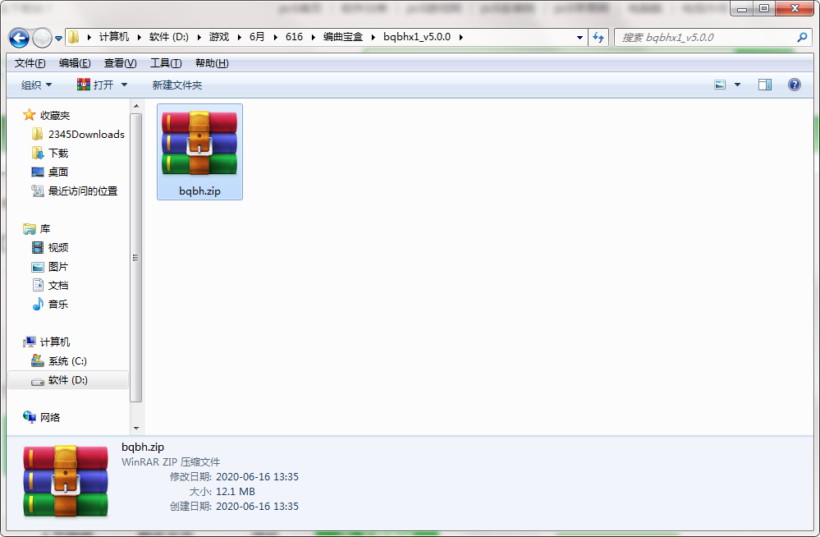Select 软件 (D:) in the address breadcrumb

coord(168,37)
